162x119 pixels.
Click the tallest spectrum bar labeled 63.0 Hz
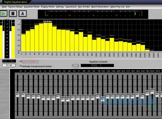(x=45, y=37)
